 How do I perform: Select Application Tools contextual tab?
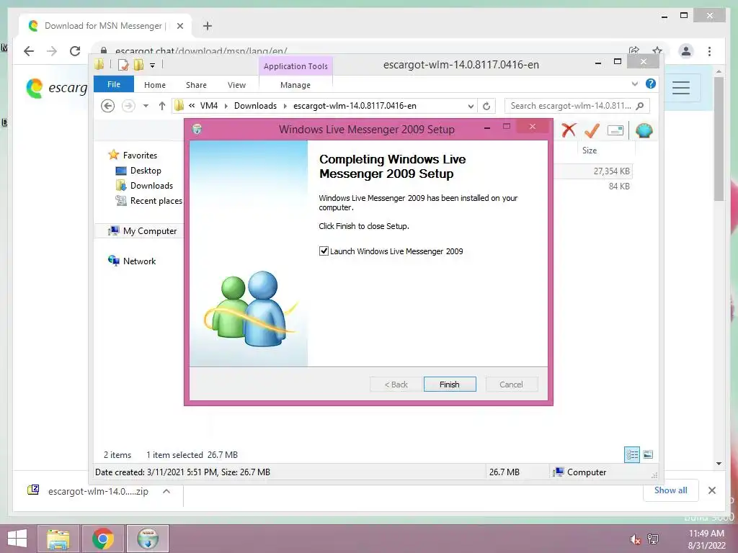pyautogui.click(x=295, y=66)
